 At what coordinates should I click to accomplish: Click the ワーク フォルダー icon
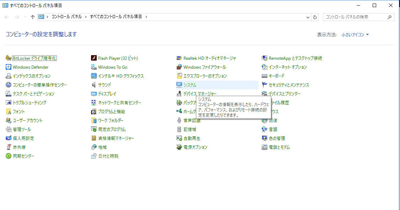(x=94, y=120)
